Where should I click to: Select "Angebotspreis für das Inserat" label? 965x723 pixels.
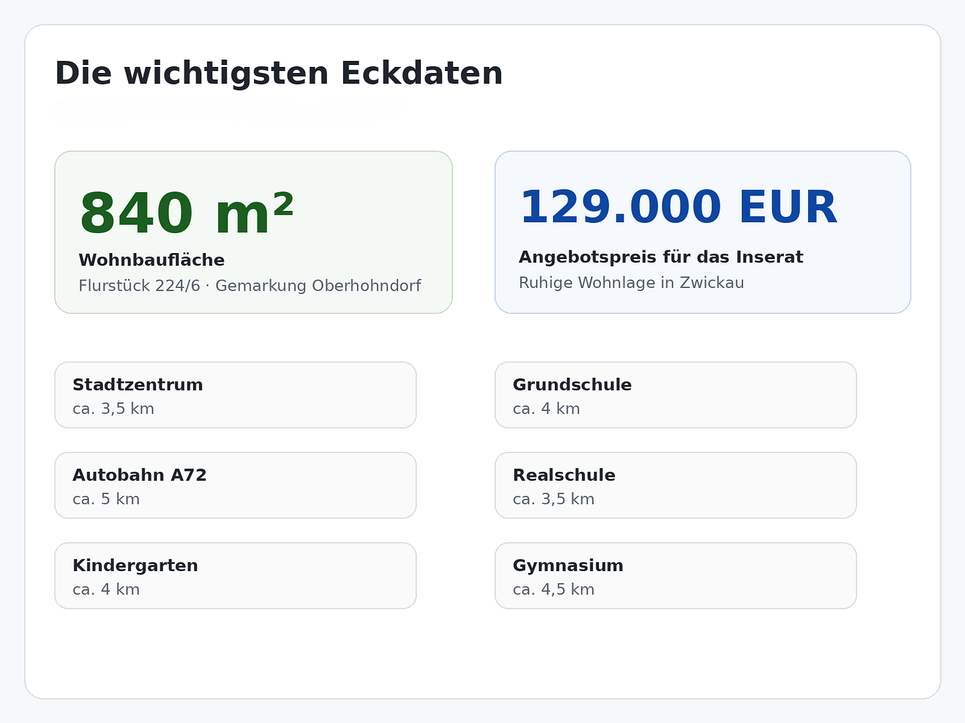[661, 257]
